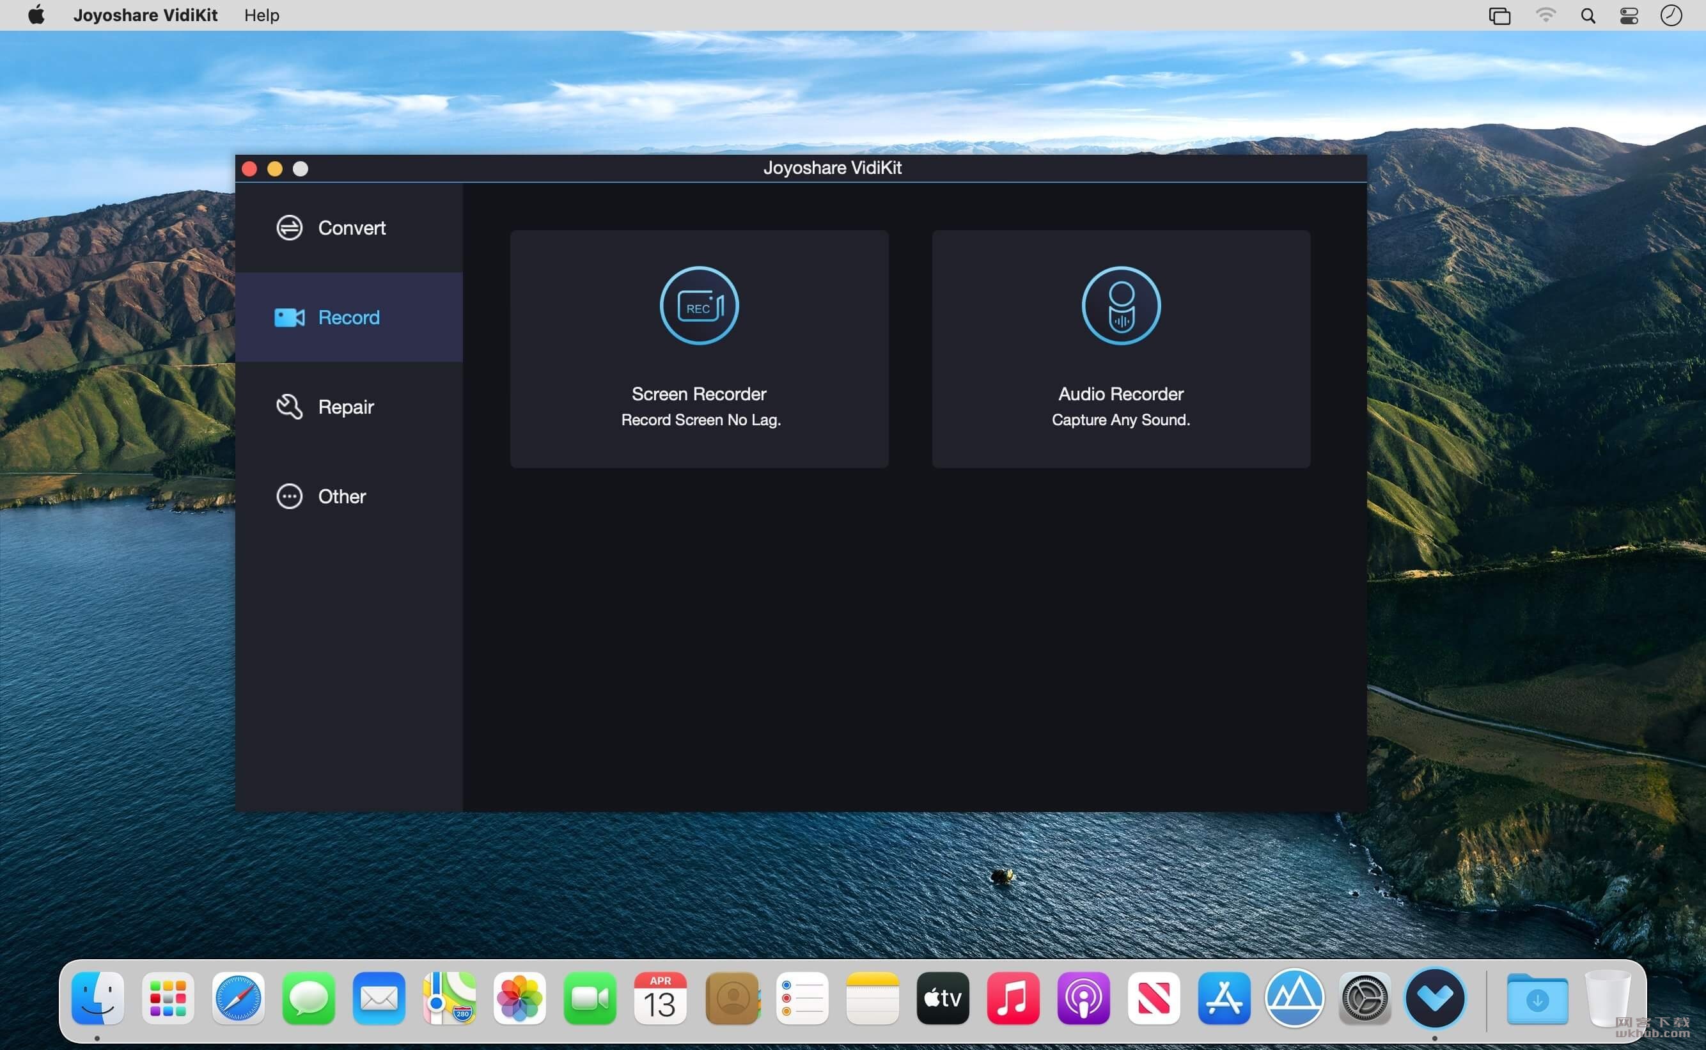Open the Repair section

click(348, 407)
